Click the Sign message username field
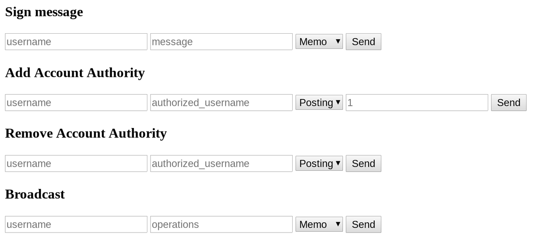This screenshot has width=555, height=243. point(76,42)
